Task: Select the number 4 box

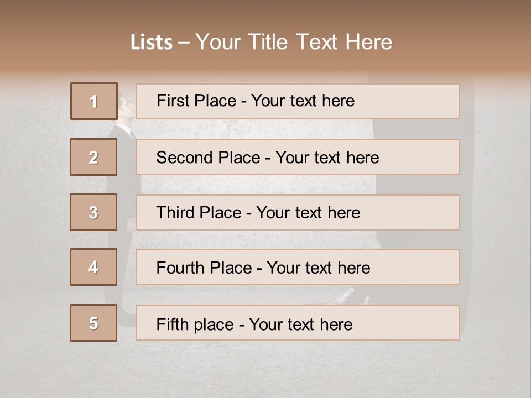Action: [x=93, y=267]
